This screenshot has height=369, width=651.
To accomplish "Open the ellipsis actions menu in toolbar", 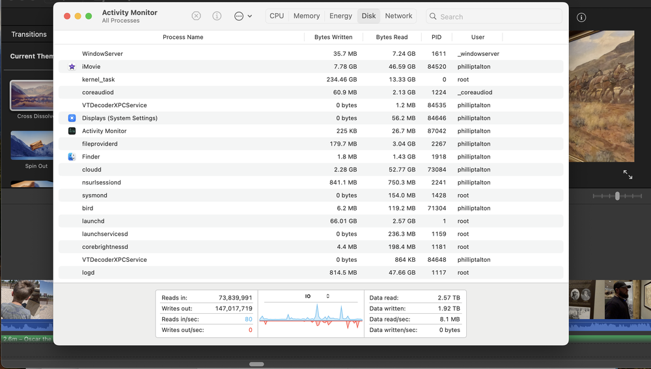I will (x=243, y=16).
